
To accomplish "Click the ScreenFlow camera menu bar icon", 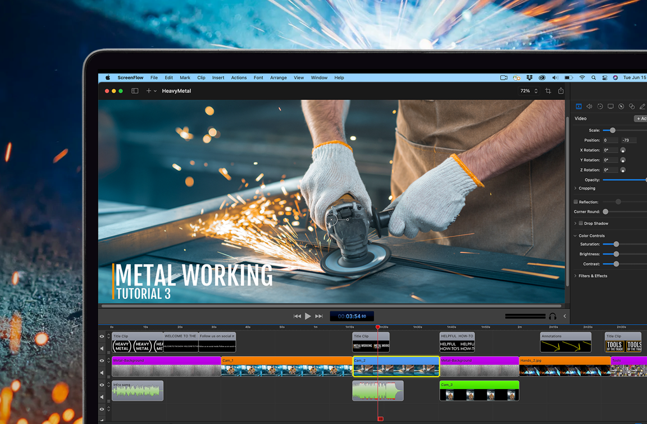I will 504,77.
